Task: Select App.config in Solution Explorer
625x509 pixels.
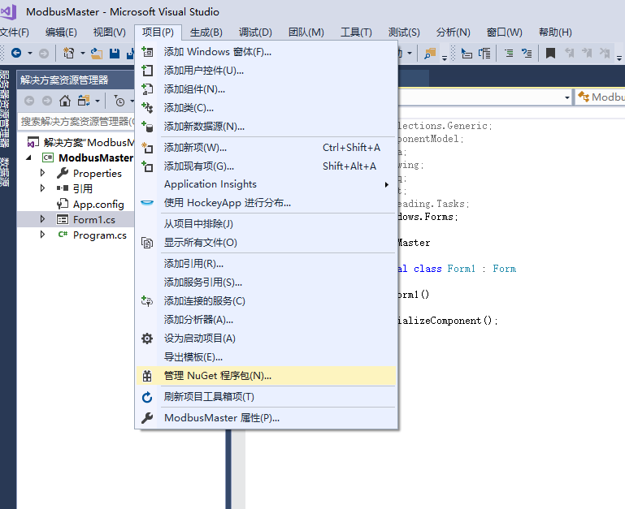Action: pos(98,204)
